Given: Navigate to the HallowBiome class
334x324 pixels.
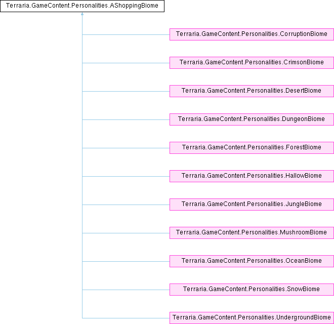Looking at the screenshot, I should click(252, 176).
